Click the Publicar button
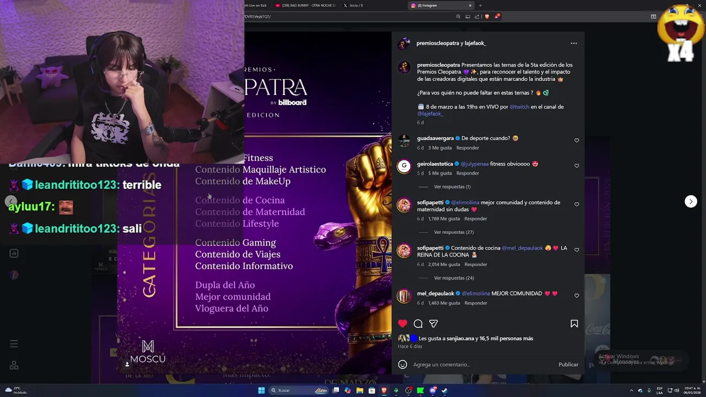Image resolution: width=706 pixels, height=397 pixels. pos(568,364)
